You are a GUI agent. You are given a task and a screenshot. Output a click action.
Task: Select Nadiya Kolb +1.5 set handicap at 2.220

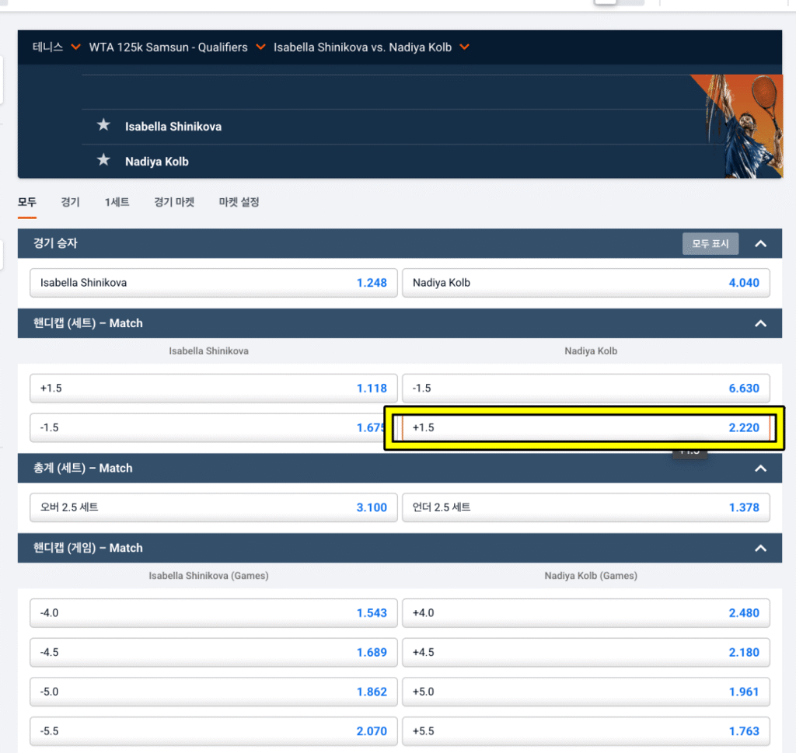pyautogui.click(x=585, y=428)
